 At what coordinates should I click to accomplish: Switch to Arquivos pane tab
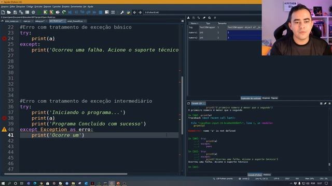tap(266, 98)
